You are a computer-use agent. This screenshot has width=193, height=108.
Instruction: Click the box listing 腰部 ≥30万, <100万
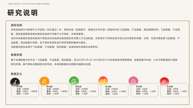click(x=85, y=90)
